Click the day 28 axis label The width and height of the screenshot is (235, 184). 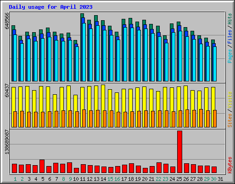pyautogui.click(x=200, y=179)
